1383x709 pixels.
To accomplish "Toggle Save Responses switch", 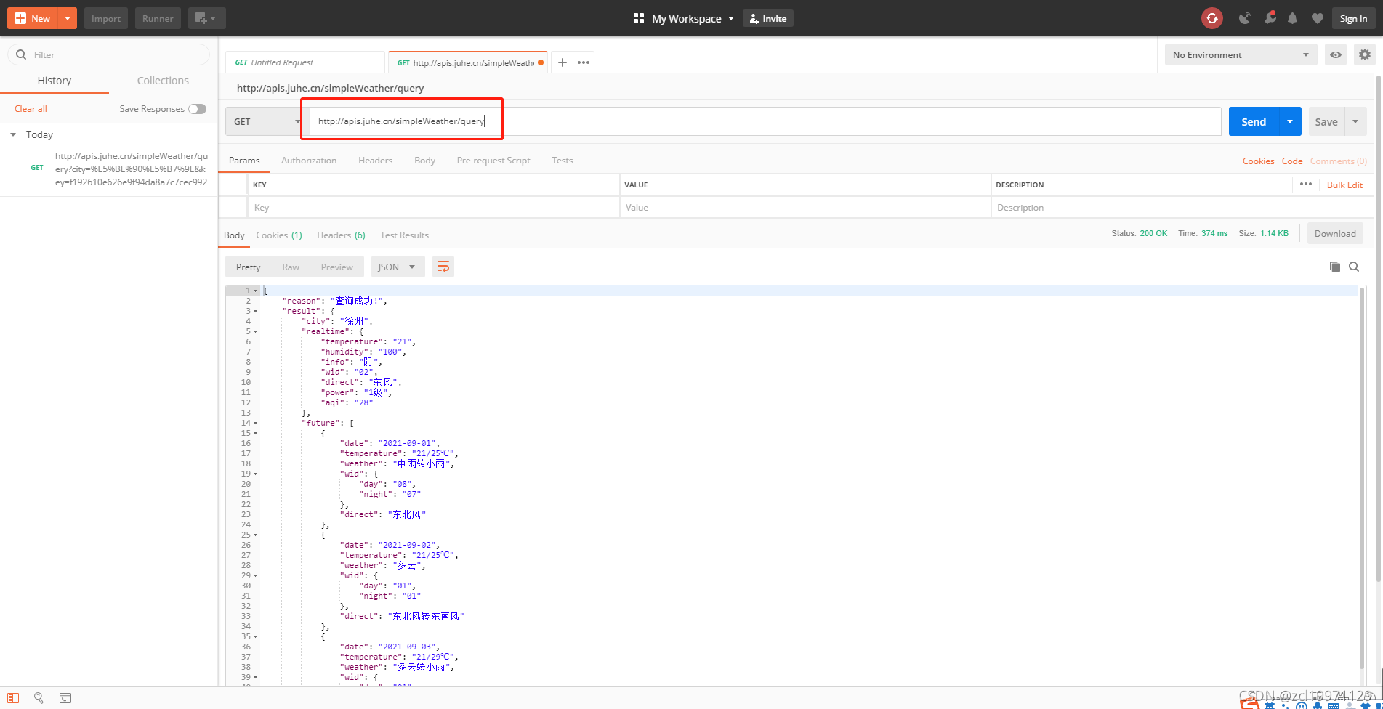I will [197, 109].
